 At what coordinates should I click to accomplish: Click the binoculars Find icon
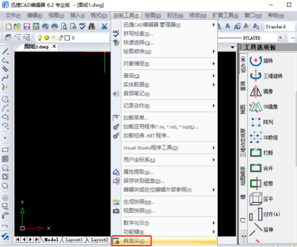92,26
